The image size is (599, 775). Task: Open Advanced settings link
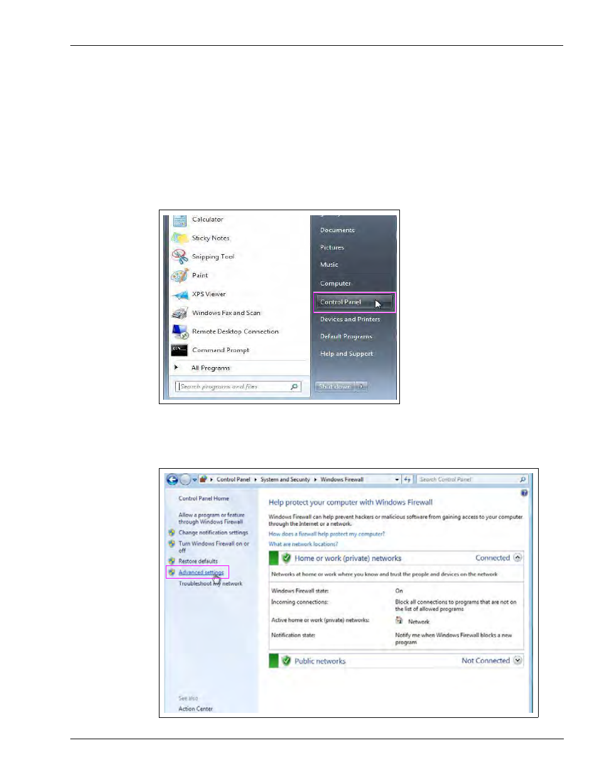pos(201,572)
